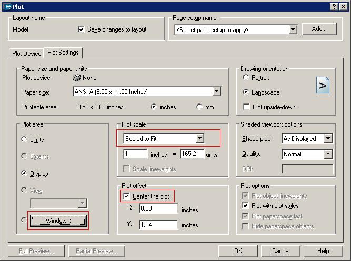The image size is (351, 261).
Task: Click the Plot dialog title bar icon
Action: coord(7,7)
